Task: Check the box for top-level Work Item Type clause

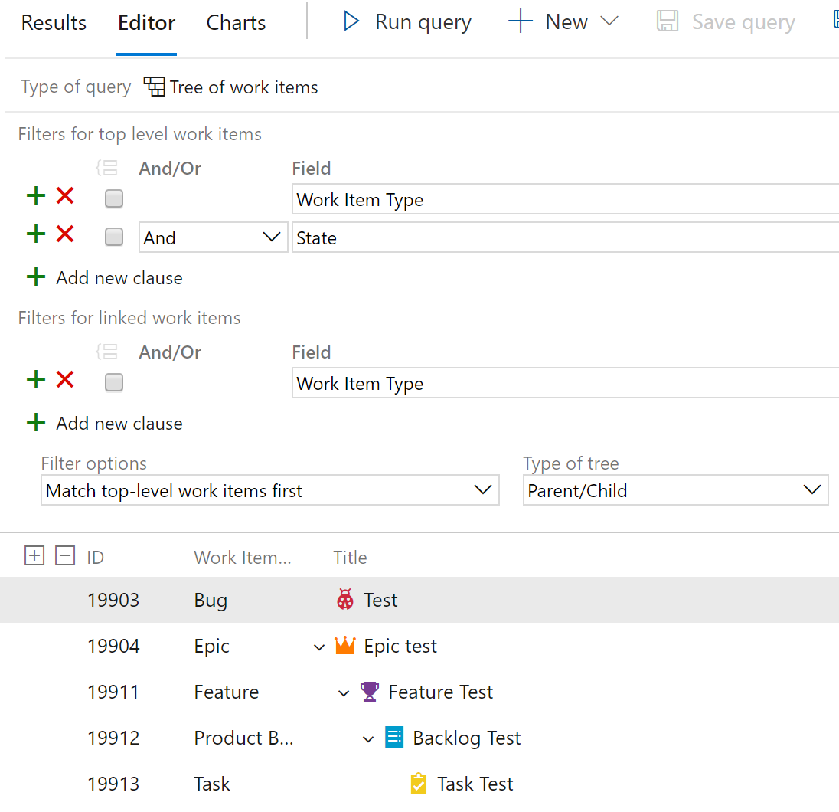Action: (x=114, y=198)
